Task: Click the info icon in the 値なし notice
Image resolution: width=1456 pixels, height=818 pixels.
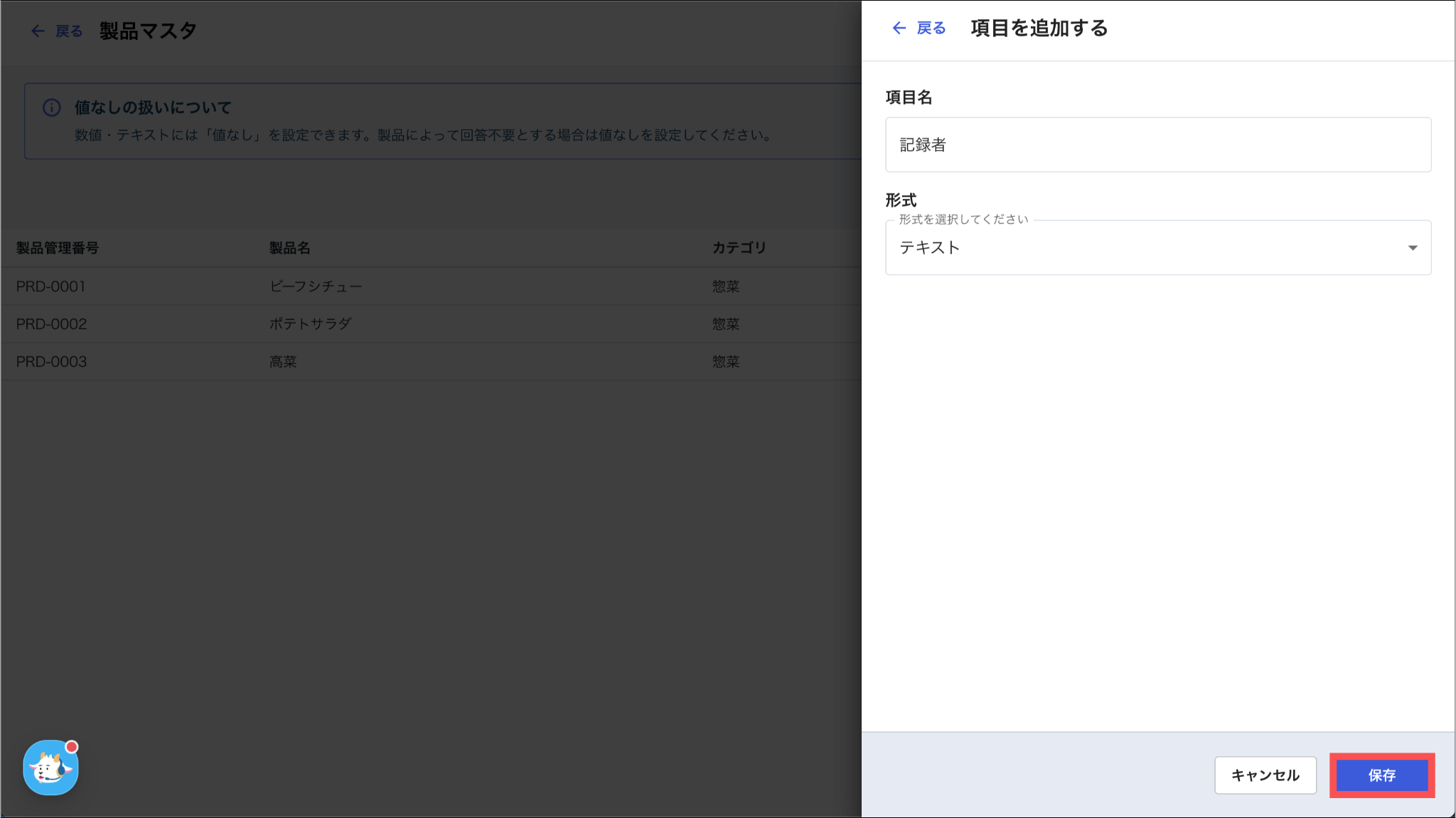Action: point(52,108)
